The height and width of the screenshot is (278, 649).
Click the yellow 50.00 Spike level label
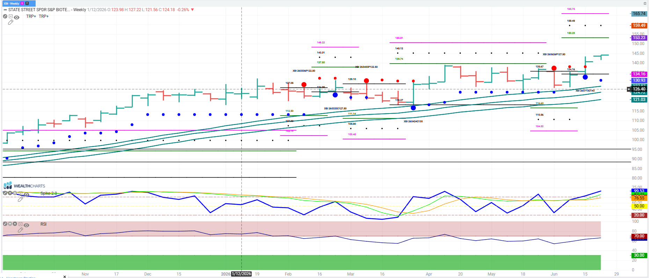(x=639, y=206)
